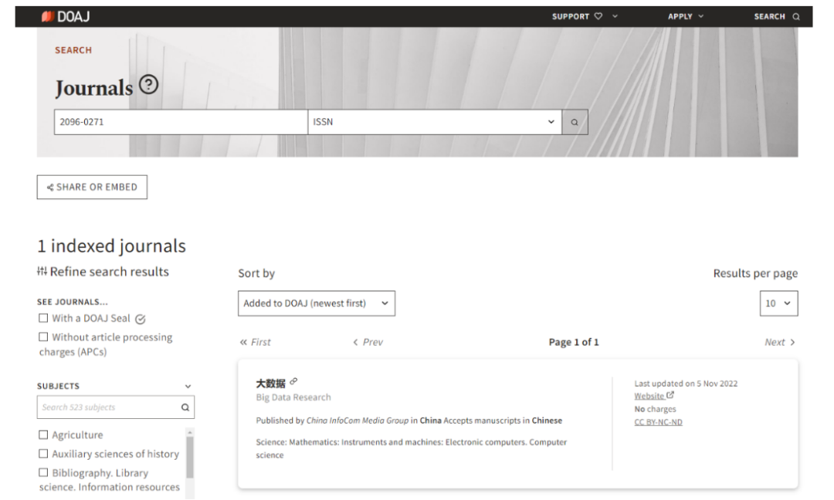834x500 pixels.
Task: Click the Page 1 of 1 text
Action: pos(573,342)
